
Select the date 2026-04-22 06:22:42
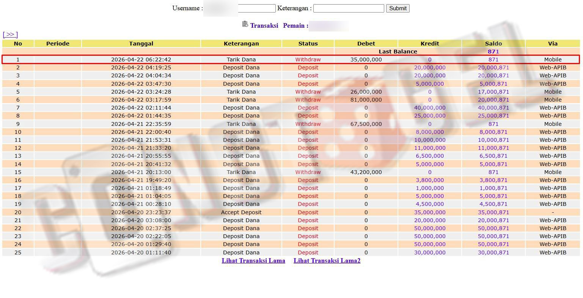[141, 60]
